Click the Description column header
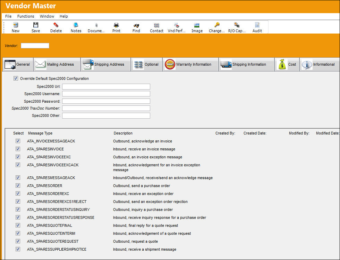340x260 pixels. (123, 133)
